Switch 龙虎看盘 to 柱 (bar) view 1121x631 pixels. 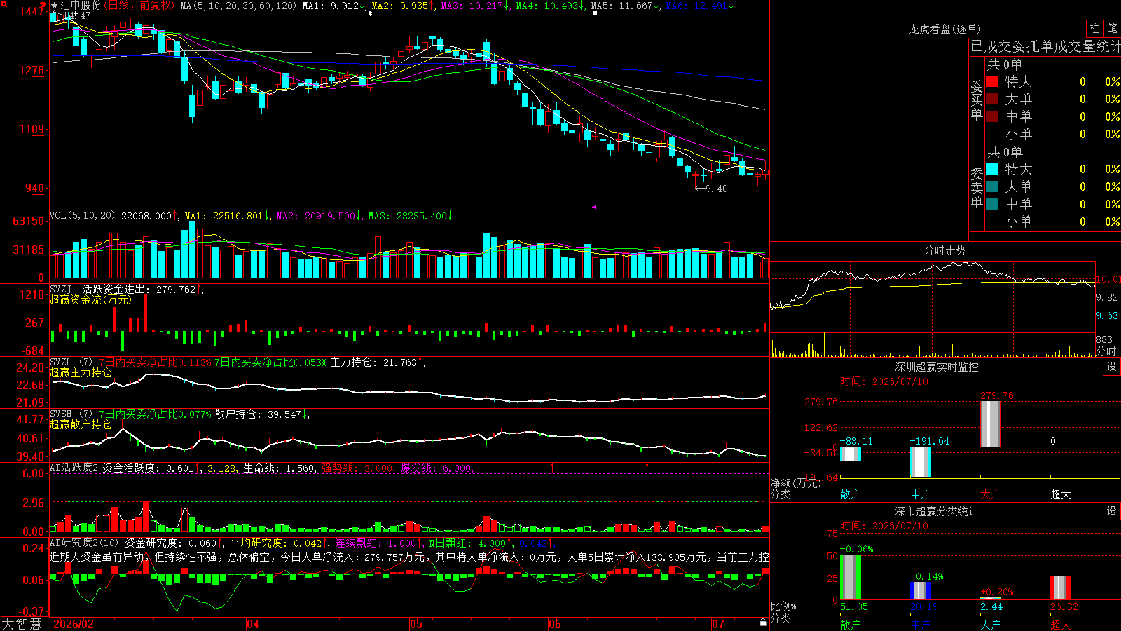pos(1094,28)
